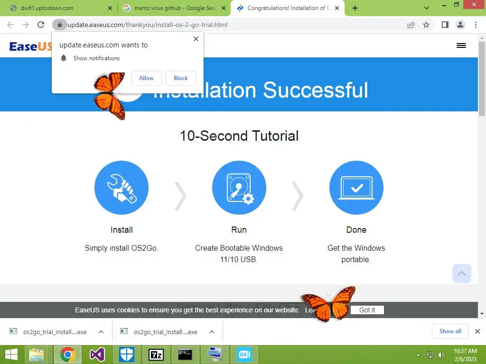Click the scroll-to-top arrow button
486x364 pixels.
click(461, 273)
